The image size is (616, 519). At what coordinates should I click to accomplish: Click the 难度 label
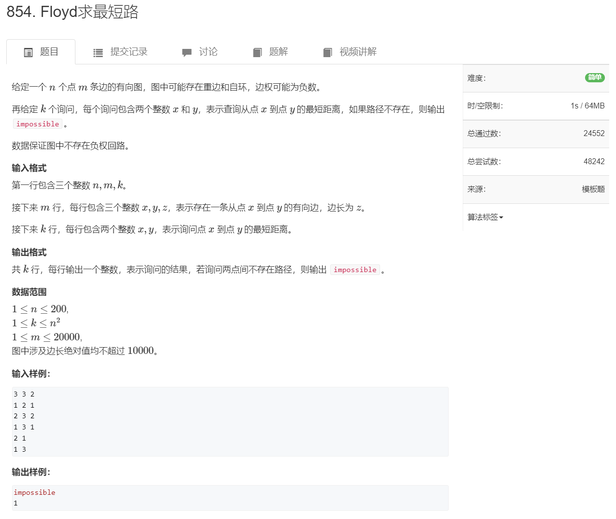[476, 78]
